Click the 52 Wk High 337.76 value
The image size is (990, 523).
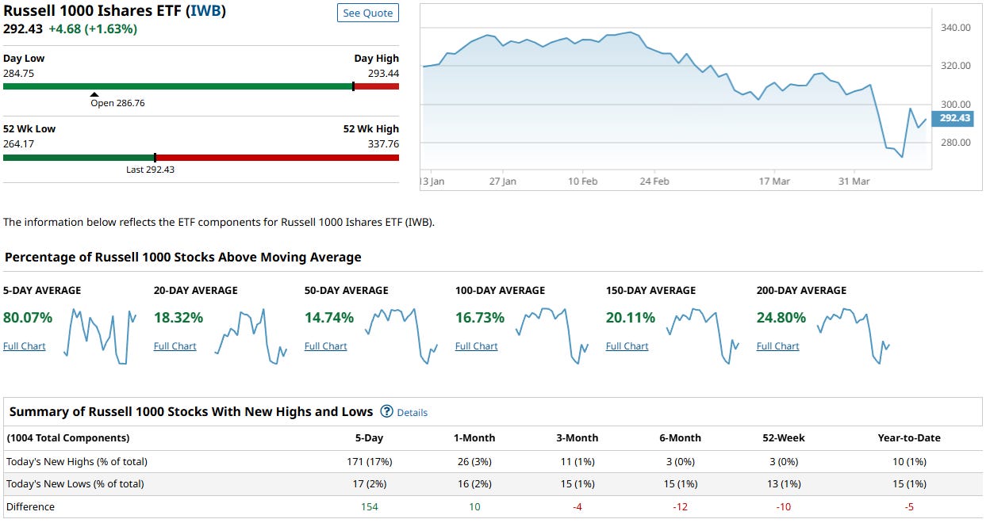click(382, 144)
